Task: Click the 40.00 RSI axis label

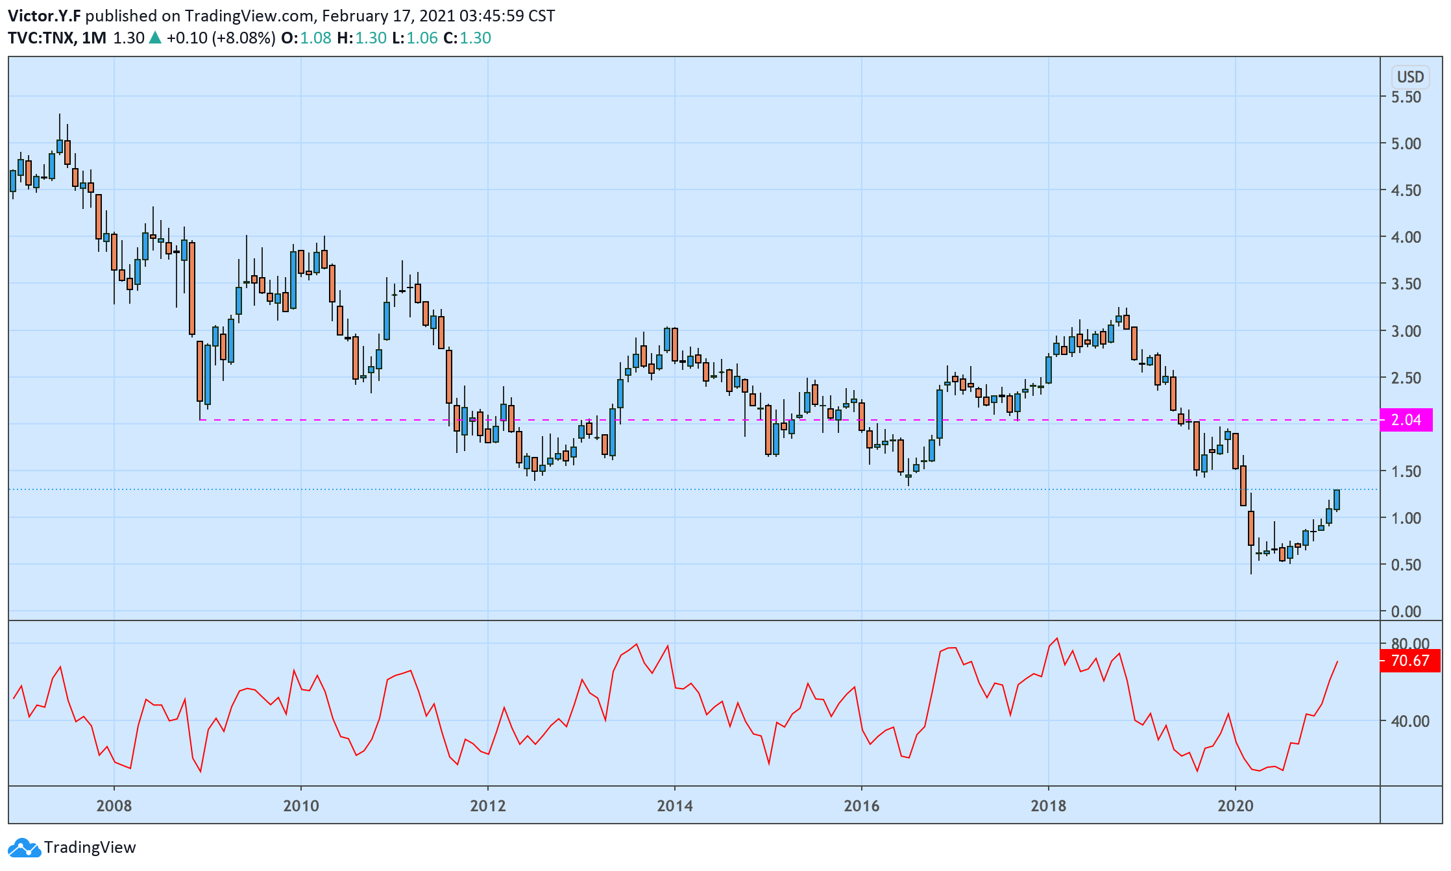Action: (x=1410, y=721)
